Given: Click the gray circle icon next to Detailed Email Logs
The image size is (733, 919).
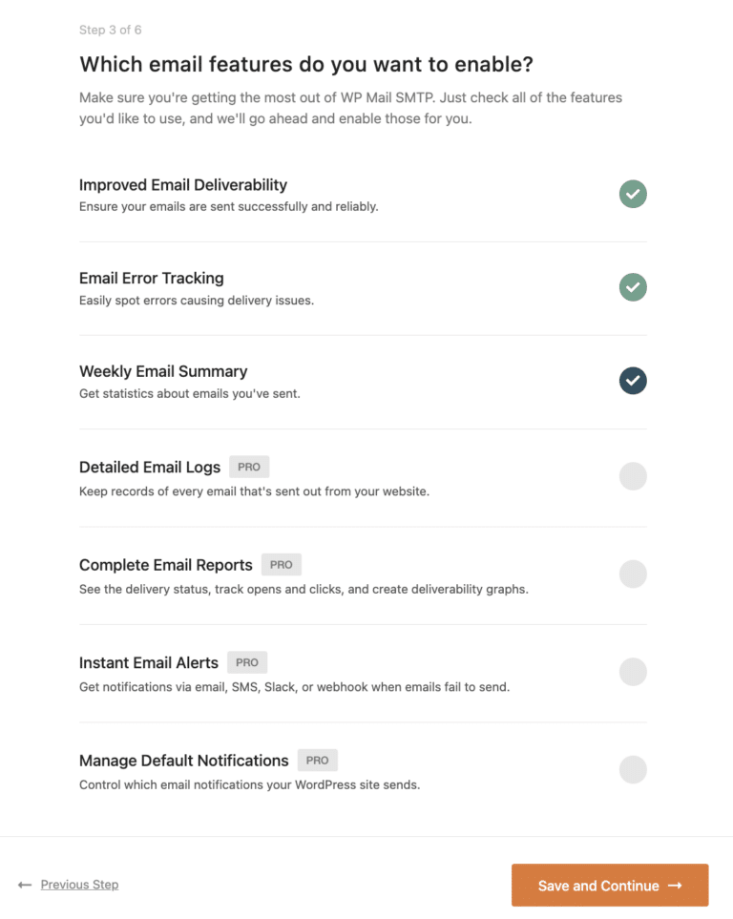Looking at the screenshot, I should [x=633, y=475].
